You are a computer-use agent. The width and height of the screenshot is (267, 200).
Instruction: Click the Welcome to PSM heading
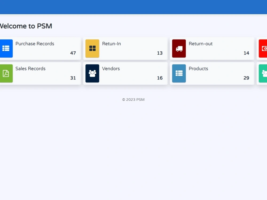[26, 26]
